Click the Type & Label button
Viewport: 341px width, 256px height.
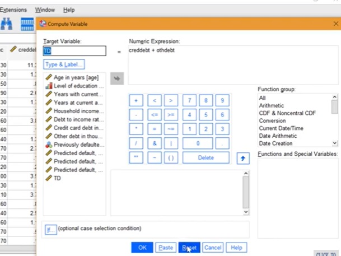[64, 64]
